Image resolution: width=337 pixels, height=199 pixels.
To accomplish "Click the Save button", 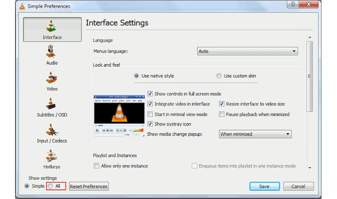I will (265, 186).
